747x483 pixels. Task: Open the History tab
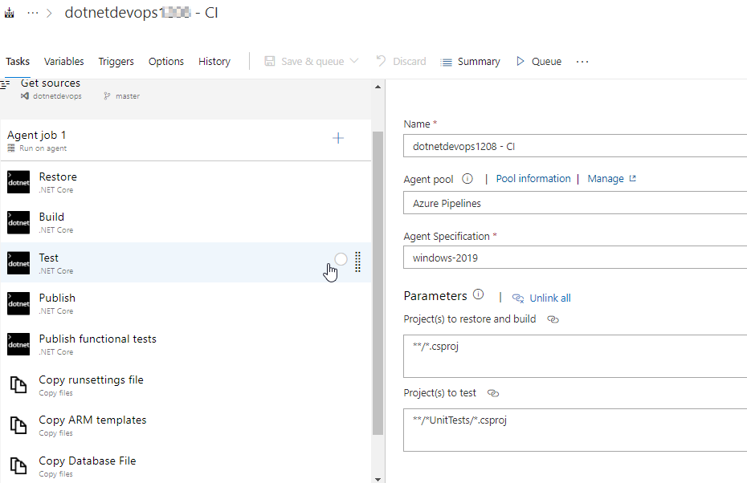tap(214, 62)
